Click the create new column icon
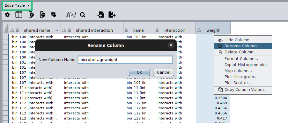The width and height of the screenshot is (288, 123). pyautogui.click(x=31, y=15)
